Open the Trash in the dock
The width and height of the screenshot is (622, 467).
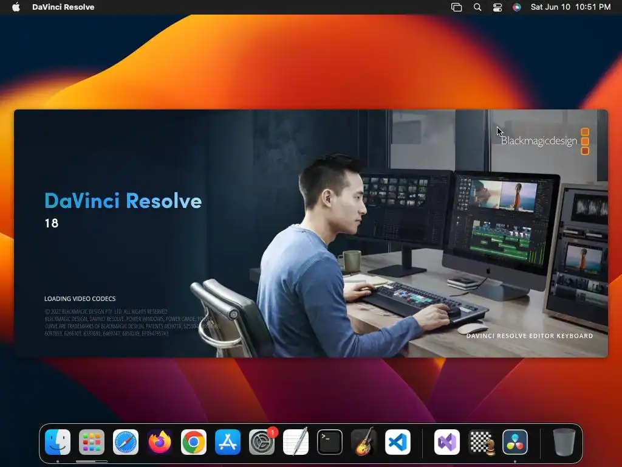[564, 442]
